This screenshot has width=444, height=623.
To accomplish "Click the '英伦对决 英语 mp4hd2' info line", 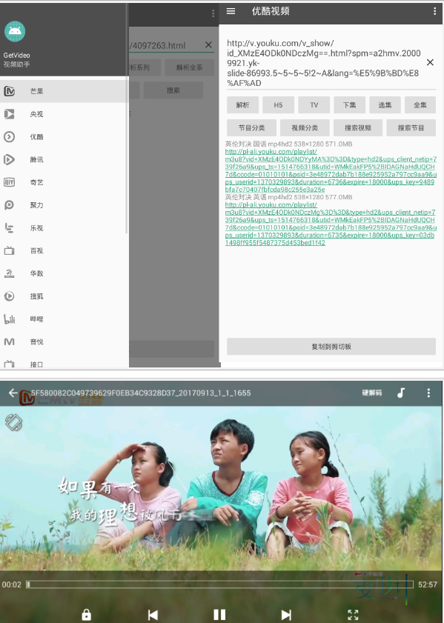I will [x=288, y=197].
